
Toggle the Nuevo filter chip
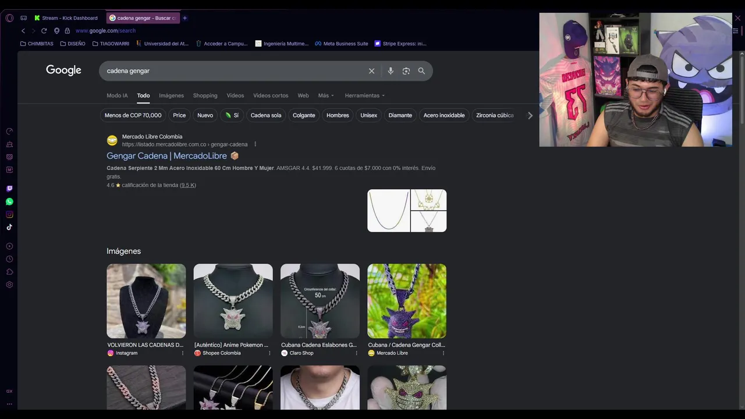[x=205, y=115]
